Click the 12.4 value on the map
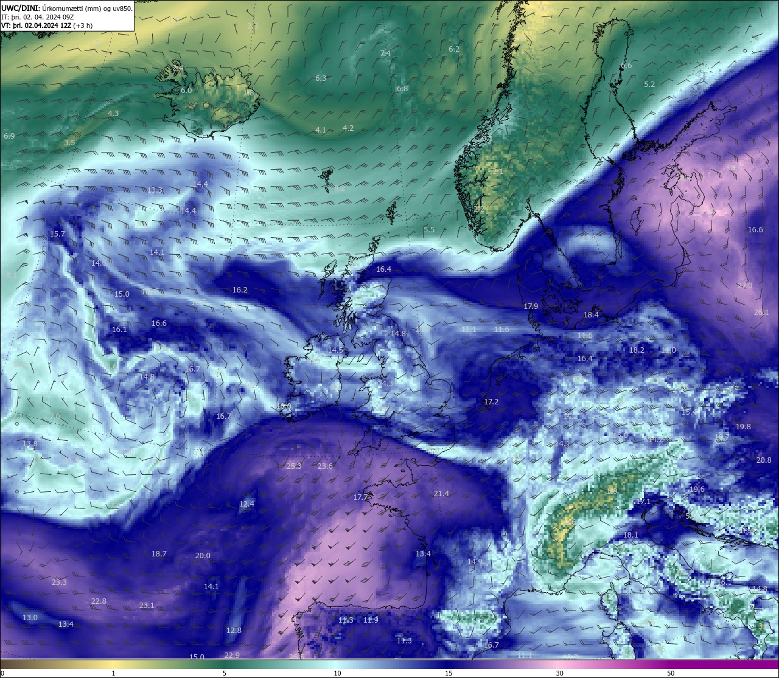Screen dimensions: 779x678 click(x=246, y=503)
